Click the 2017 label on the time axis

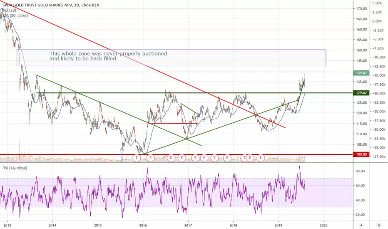pos(188,225)
